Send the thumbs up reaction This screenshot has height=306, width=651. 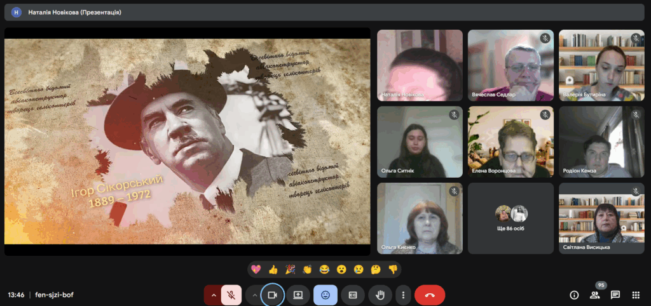pos(273,269)
